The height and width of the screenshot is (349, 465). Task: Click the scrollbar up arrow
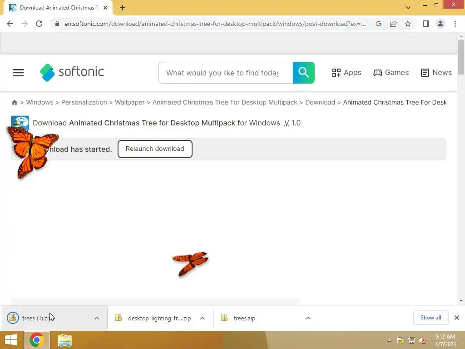461,36
